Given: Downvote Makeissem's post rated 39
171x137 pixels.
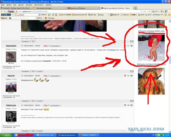Looking at the screenshot, I should pos(125,105).
